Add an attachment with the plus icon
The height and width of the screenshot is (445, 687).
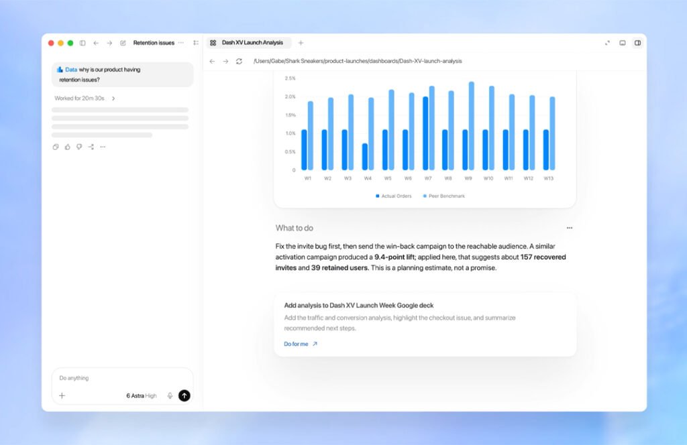[62, 395]
